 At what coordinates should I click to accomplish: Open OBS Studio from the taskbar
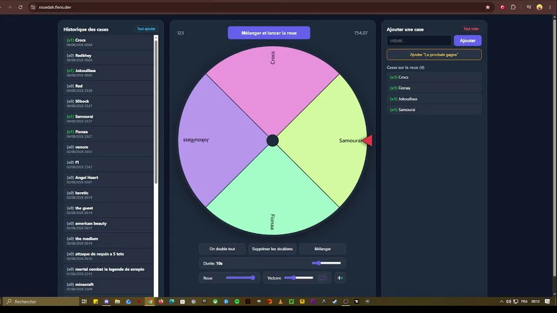346,301
